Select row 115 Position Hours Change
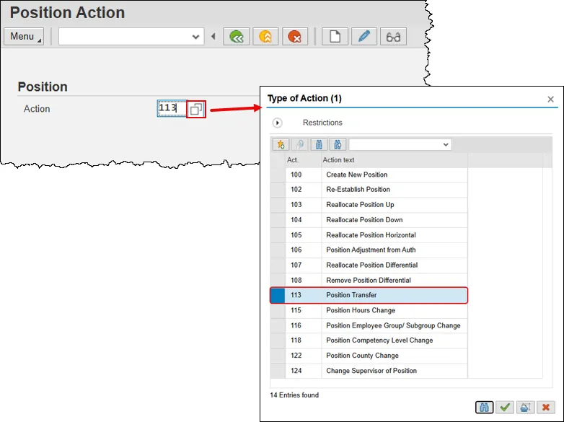 click(369, 310)
